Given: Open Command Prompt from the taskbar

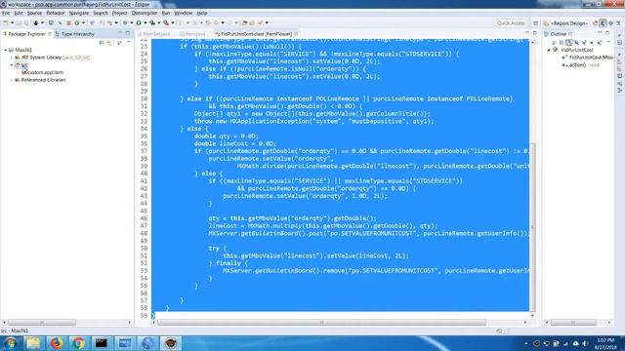Looking at the screenshot, I should tap(102, 343).
